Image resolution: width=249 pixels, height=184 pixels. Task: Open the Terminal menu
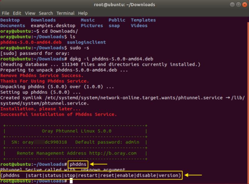coord(65,13)
